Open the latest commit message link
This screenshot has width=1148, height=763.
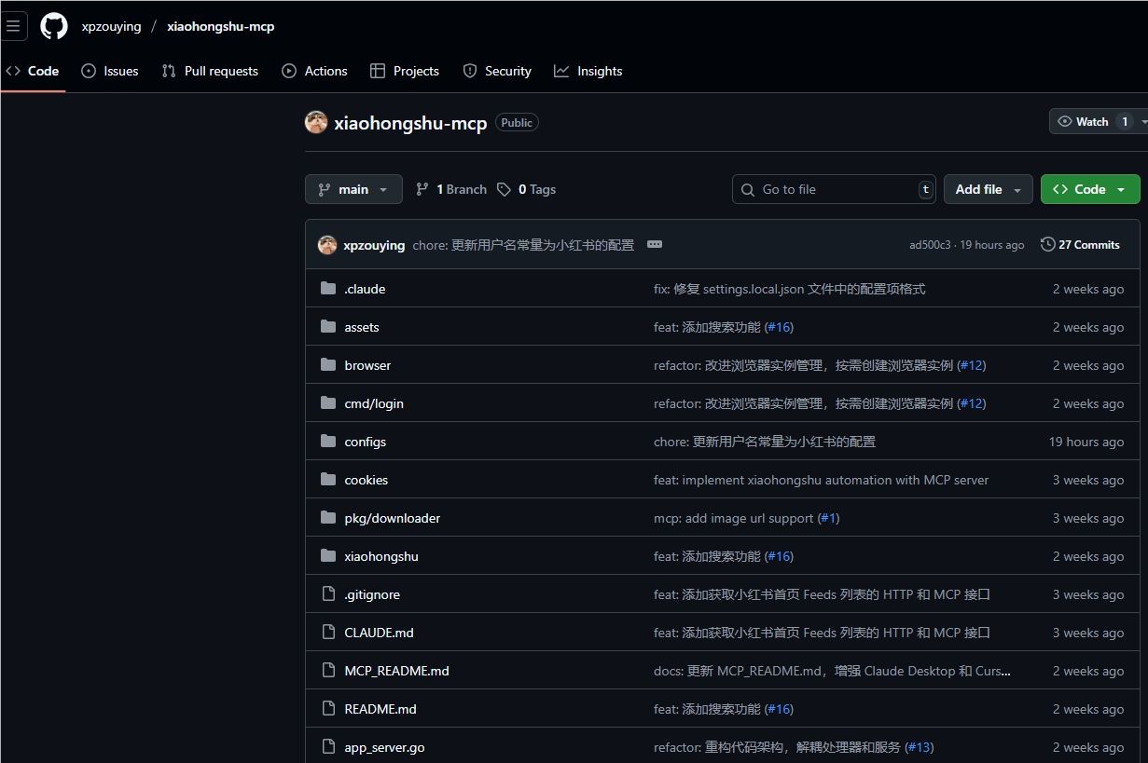click(523, 245)
